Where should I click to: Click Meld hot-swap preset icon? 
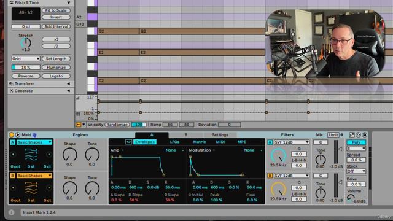[359, 135]
